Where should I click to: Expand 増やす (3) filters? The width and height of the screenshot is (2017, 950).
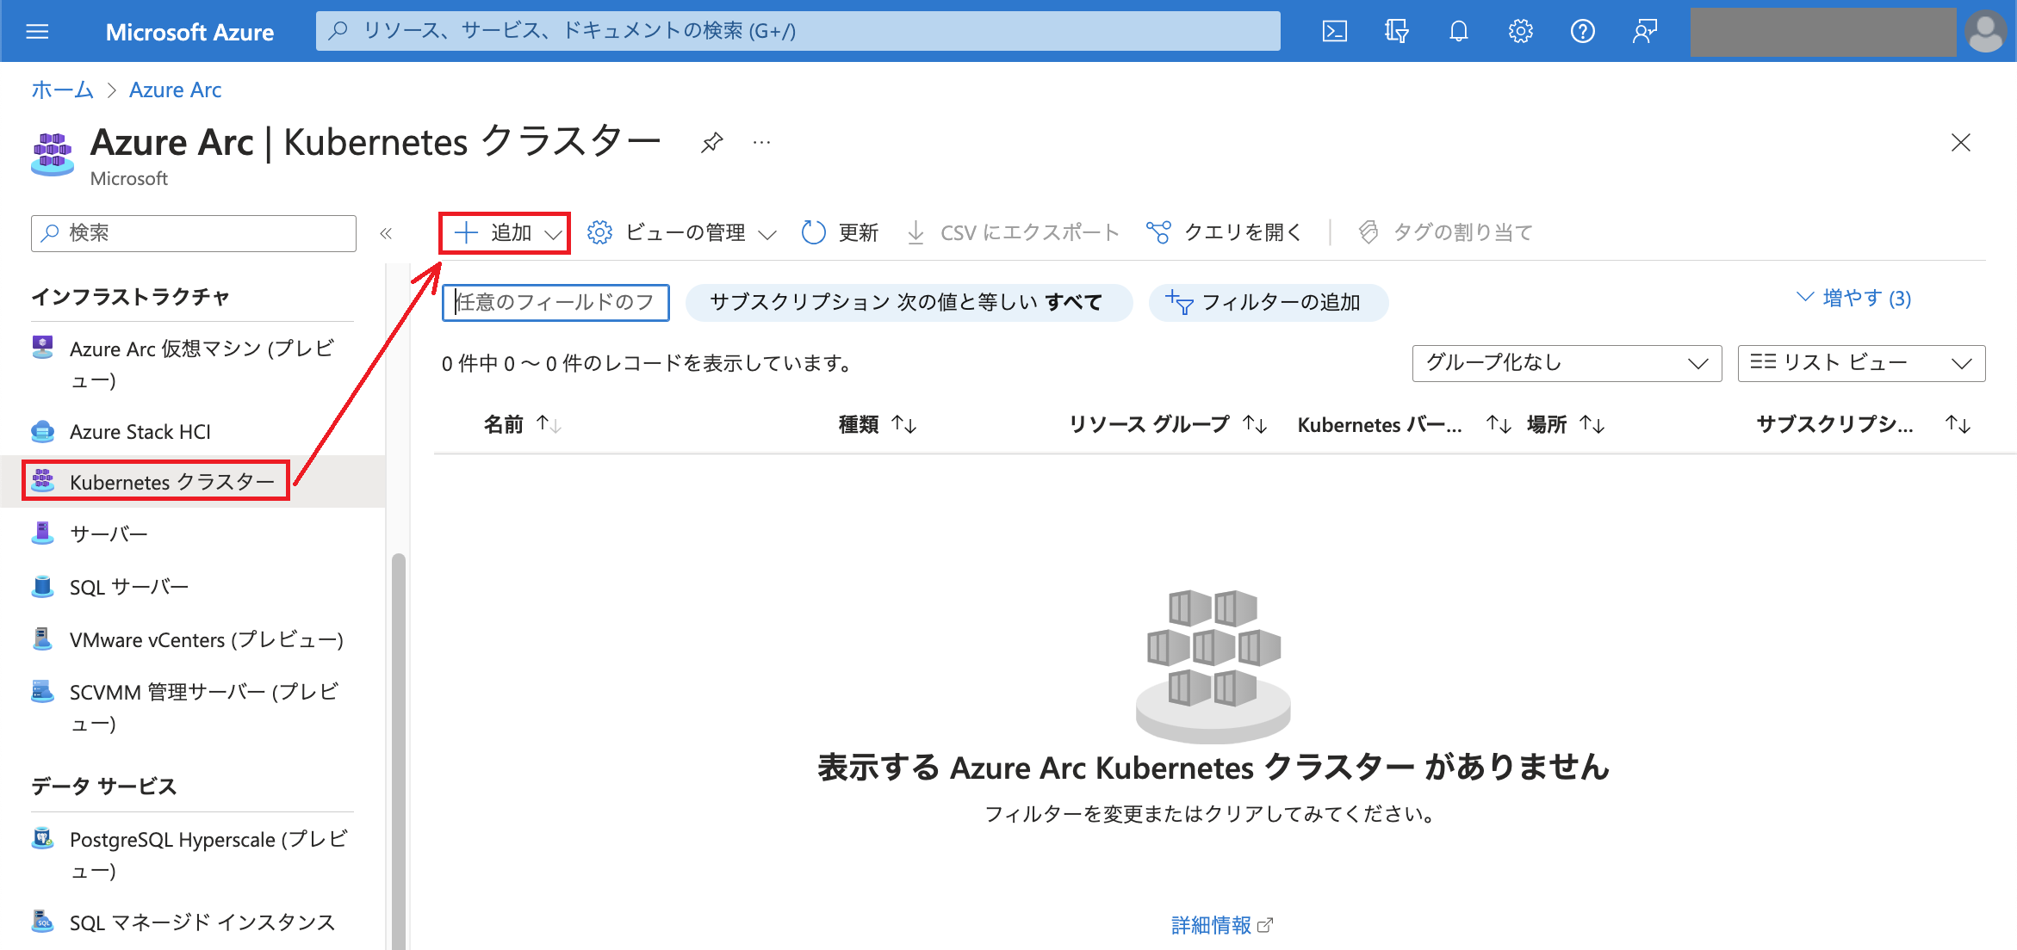click(1853, 298)
